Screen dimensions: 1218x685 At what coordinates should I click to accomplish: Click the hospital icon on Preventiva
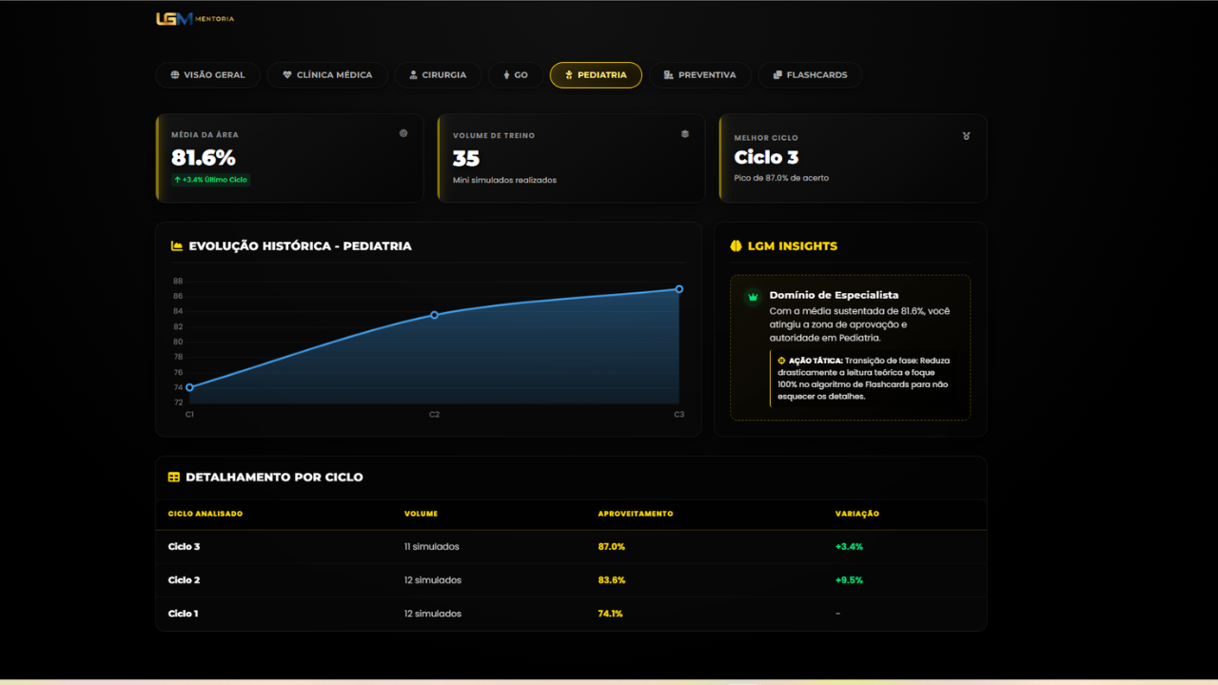pyautogui.click(x=667, y=74)
